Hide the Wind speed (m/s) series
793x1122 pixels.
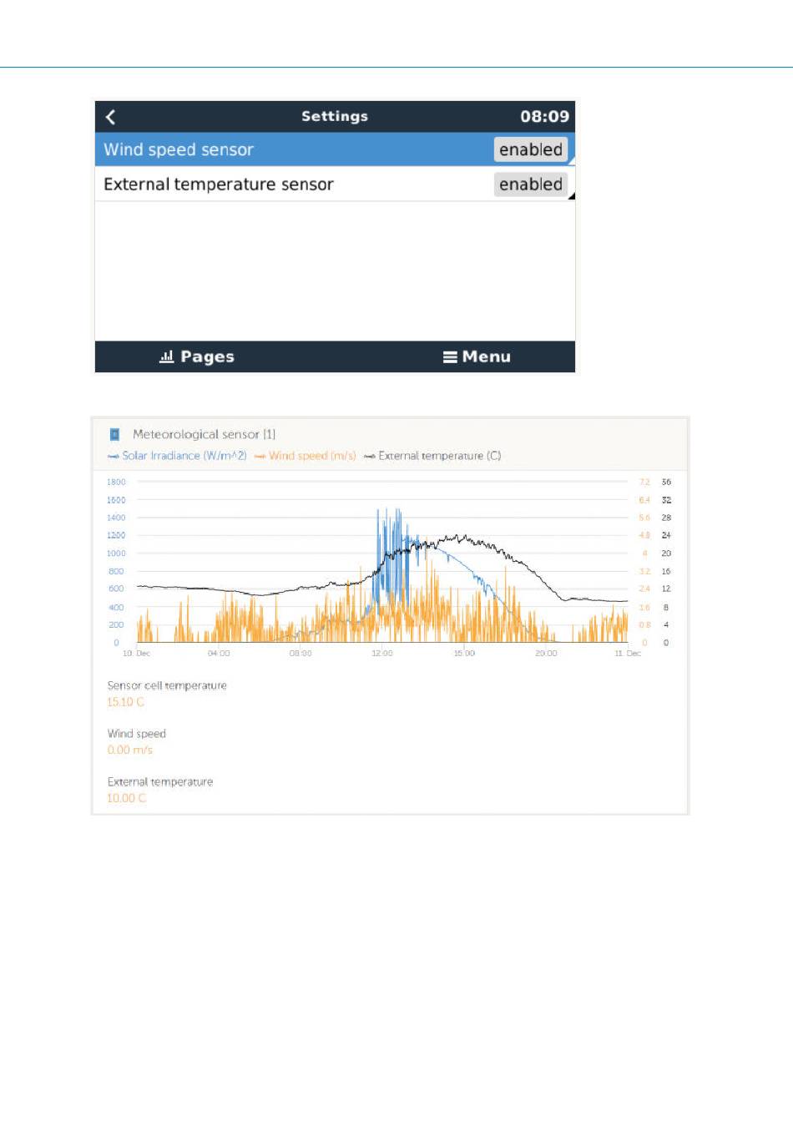pos(305,456)
